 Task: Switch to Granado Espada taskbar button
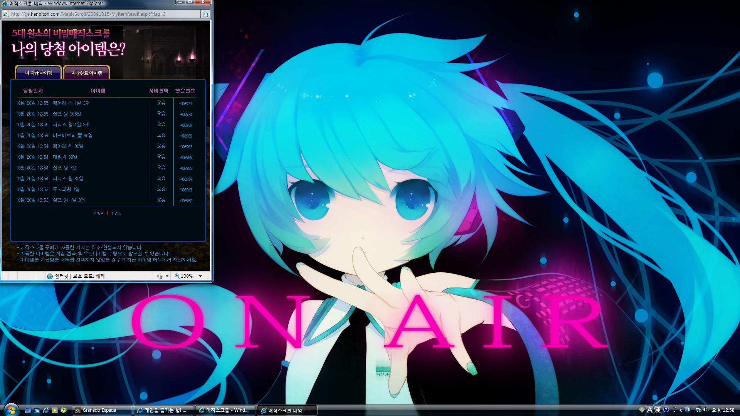click(x=102, y=410)
